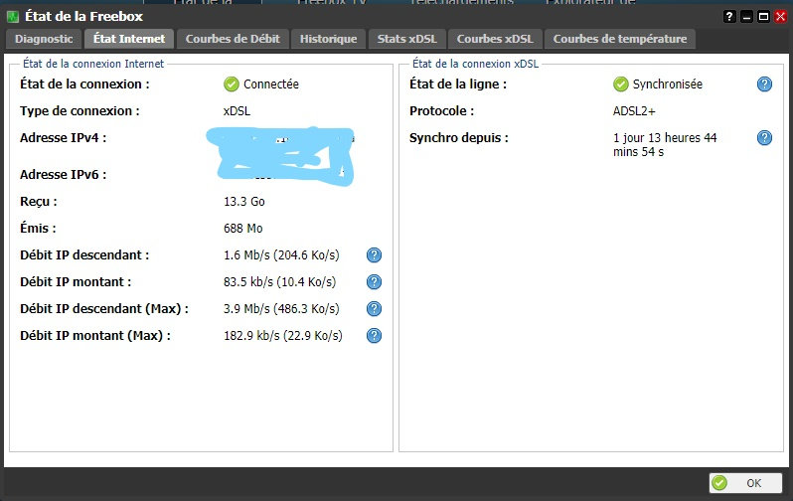
Task: Click the État de la connexion xDSL heading
Action: [475, 64]
